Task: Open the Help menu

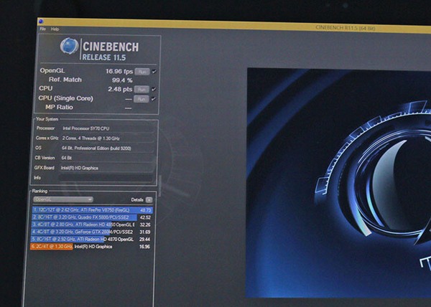Action: [x=55, y=29]
